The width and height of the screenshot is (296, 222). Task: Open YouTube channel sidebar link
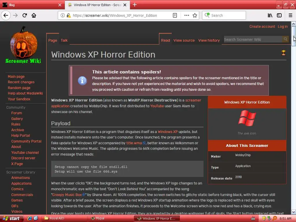pyautogui.click(x=25, y=152)
